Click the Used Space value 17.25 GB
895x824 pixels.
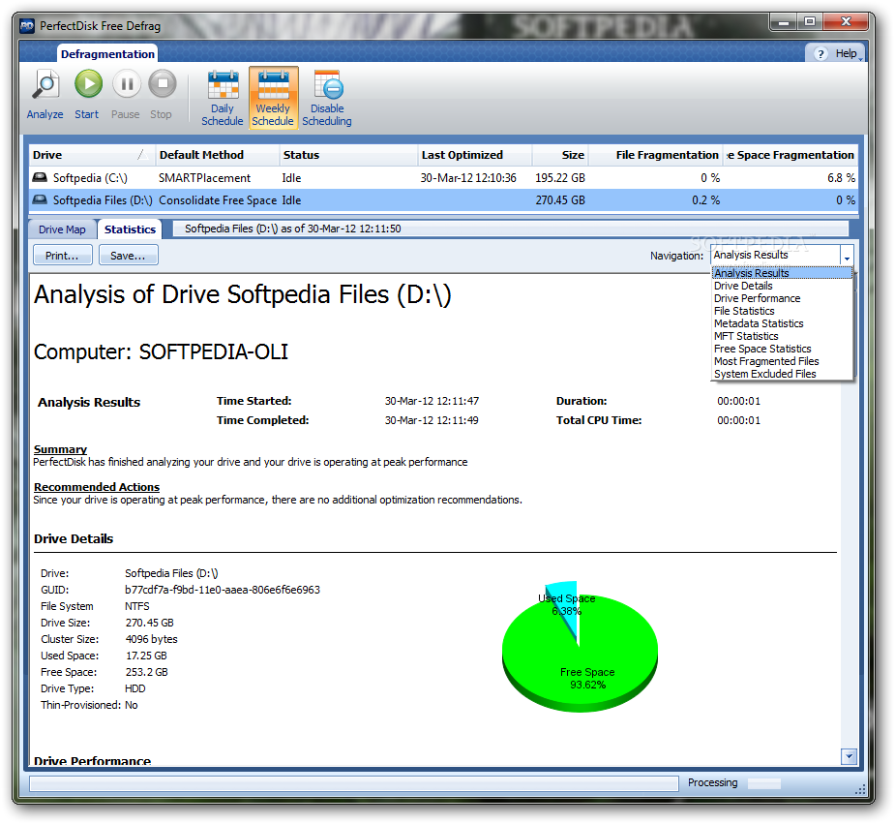click(x=146, y=656)
